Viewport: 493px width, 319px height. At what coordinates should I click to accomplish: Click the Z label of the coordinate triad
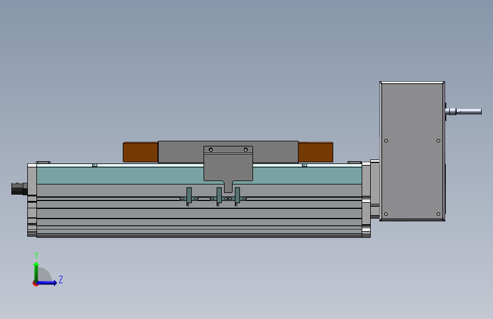tap(61, 279)
